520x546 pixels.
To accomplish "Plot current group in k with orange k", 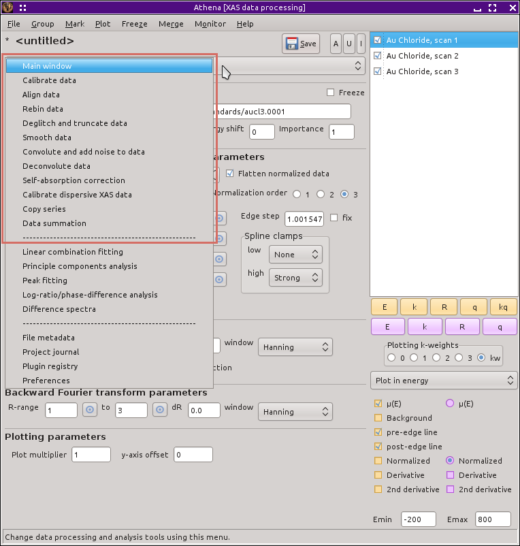I will (415, 307).
